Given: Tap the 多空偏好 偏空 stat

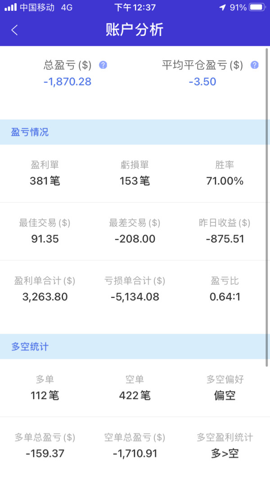Looking at the screenshot, I should [x=225, y=388].
